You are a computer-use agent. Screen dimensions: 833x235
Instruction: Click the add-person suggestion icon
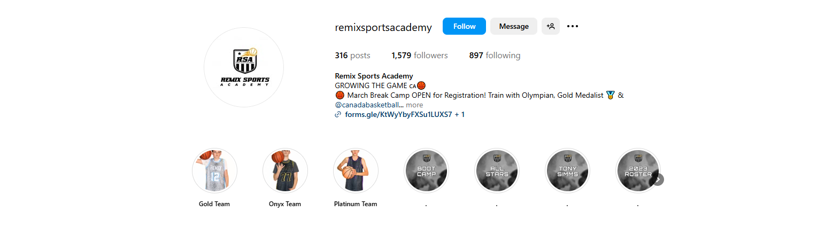coord(550,26)
